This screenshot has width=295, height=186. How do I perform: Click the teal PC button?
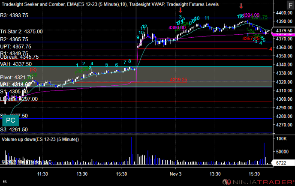point(11,120)
